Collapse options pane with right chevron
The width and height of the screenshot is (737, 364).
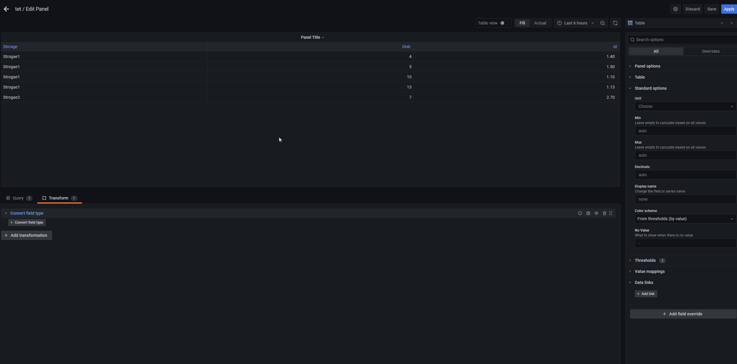click(732, 23)
